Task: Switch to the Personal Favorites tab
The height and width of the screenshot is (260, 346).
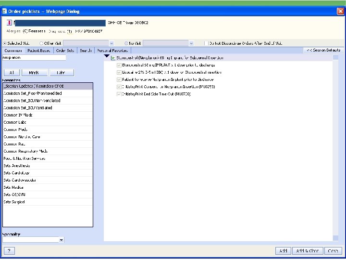Action: coord(112,51)
